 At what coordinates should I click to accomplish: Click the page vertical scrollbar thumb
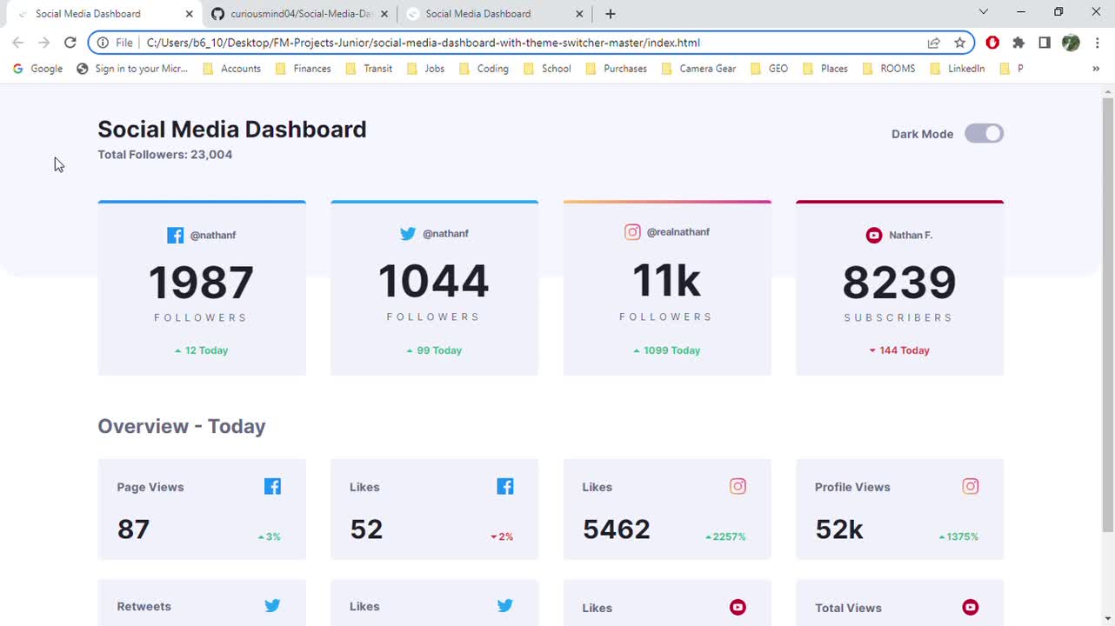[x=1108, y=315]
